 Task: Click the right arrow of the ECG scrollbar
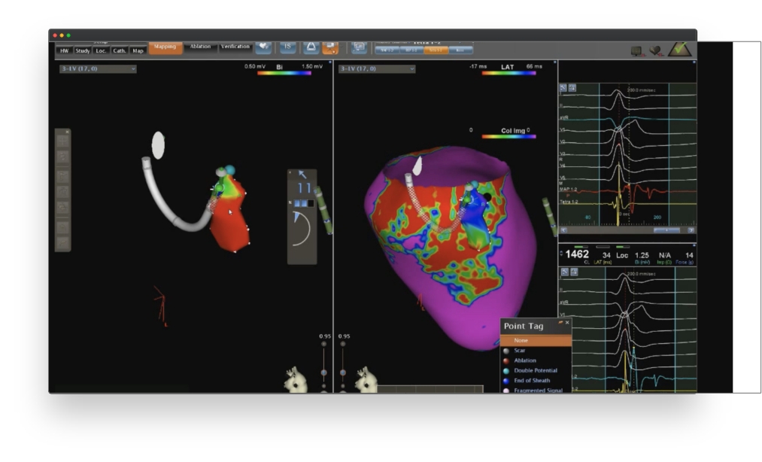pos(691,230)
